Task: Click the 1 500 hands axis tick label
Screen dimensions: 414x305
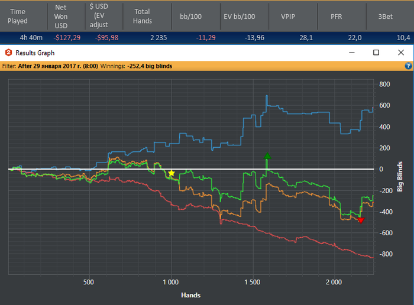Action: coord(252,282)
